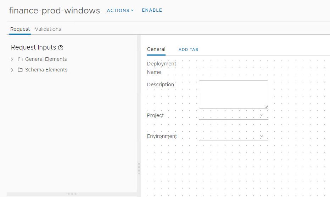This screenshot has height=197, width=330.
Task: Open the Environment dropdown
Action: 233,137
